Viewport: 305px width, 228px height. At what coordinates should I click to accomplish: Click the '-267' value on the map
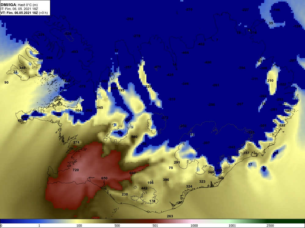tap(240, 104)
